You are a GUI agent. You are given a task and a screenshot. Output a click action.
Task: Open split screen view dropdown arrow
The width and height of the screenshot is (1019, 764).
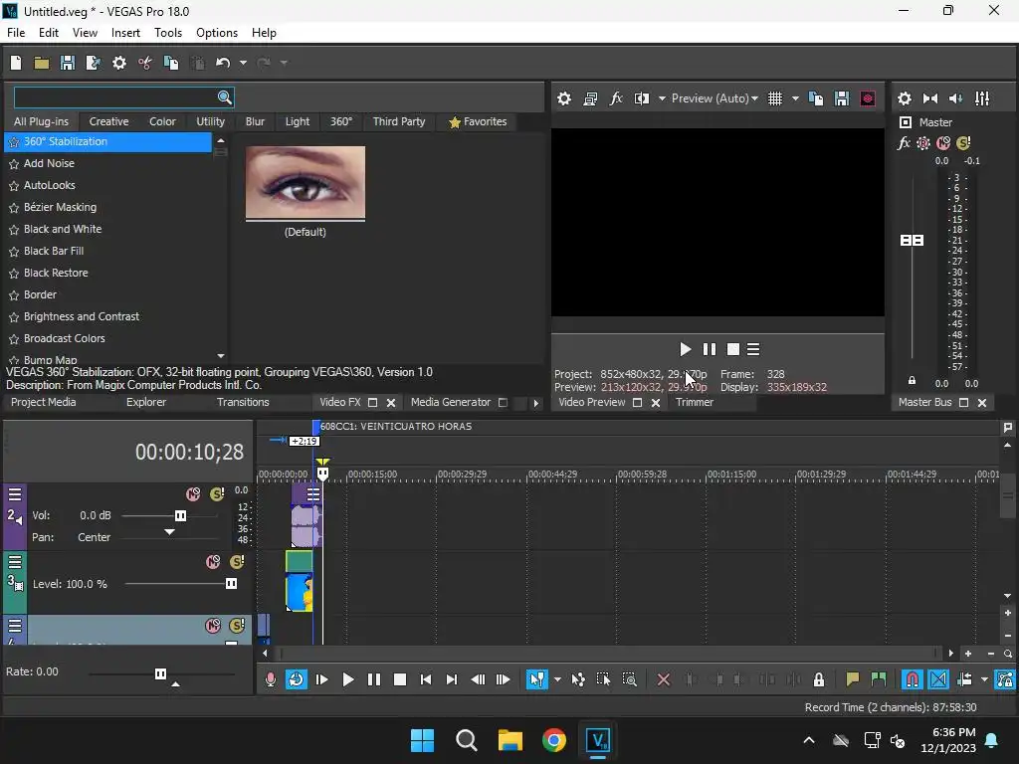[662, 98]
